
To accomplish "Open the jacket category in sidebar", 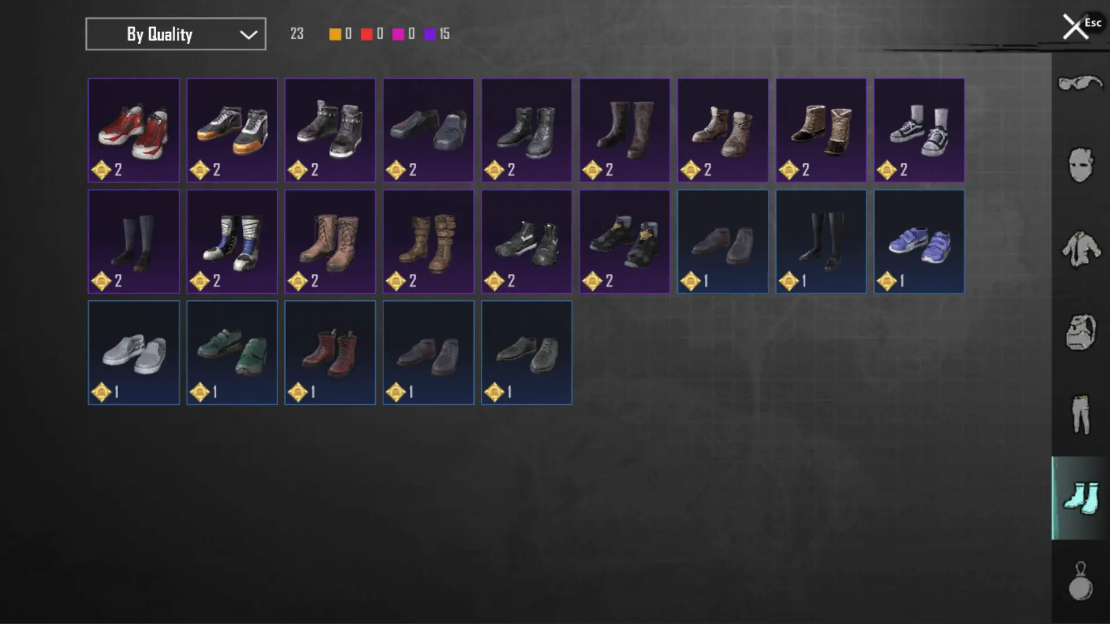I will tap(1080, 249).
